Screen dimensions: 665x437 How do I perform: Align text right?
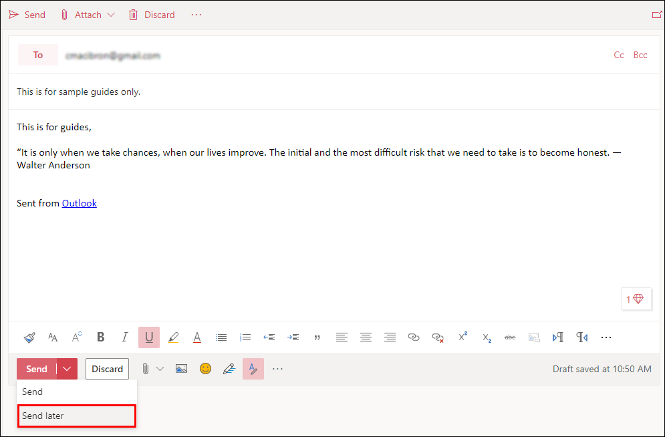point(390,337)
